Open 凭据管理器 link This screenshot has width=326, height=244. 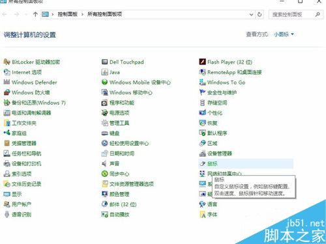point(24,143)
